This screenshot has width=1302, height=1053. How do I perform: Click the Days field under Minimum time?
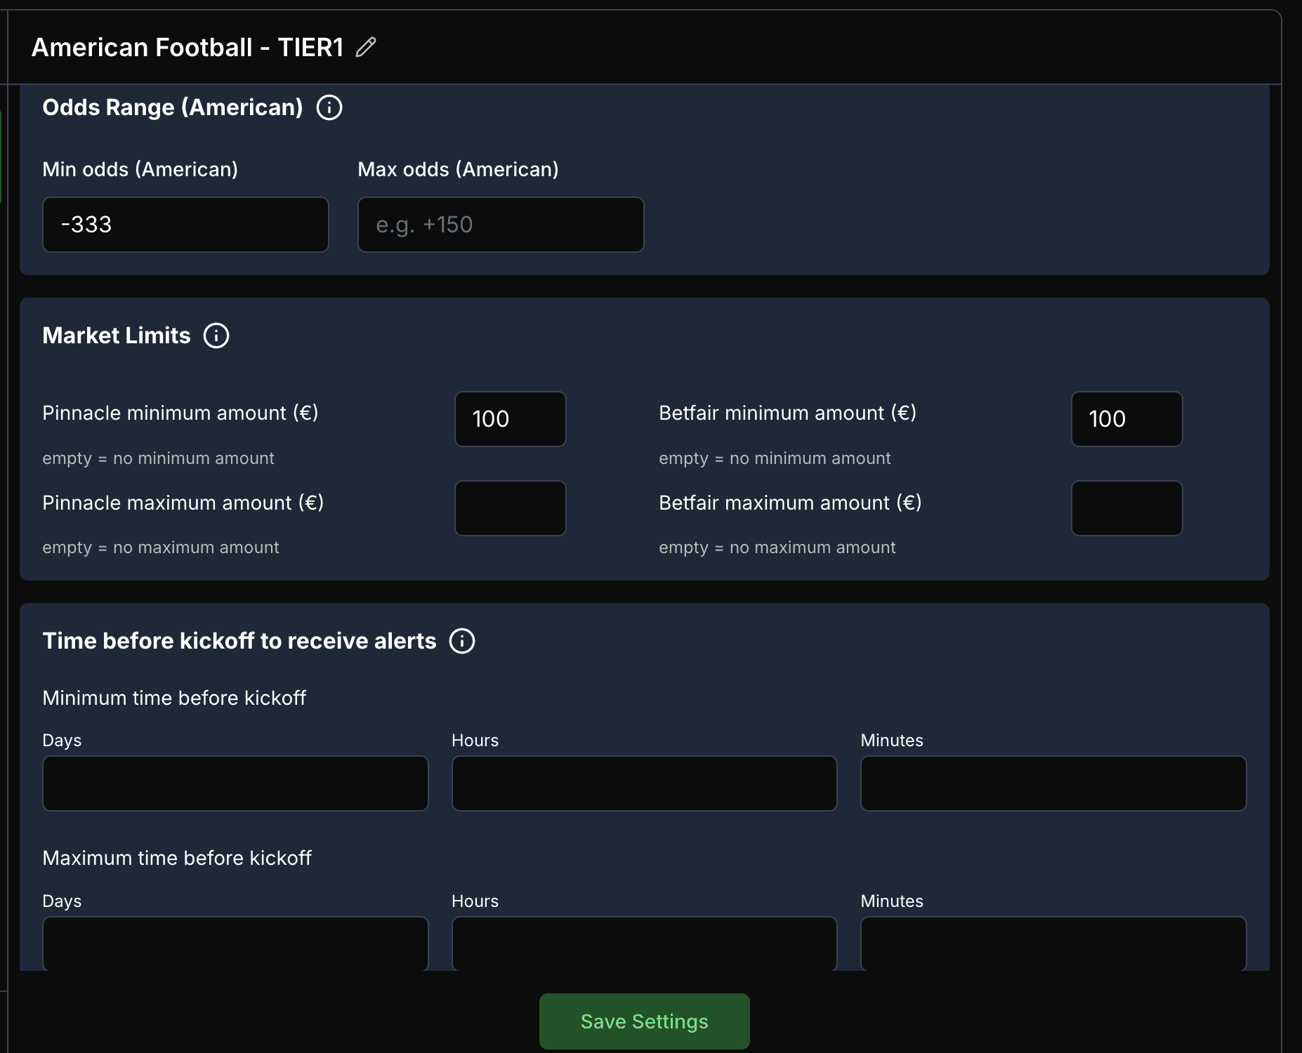[235, 783]
